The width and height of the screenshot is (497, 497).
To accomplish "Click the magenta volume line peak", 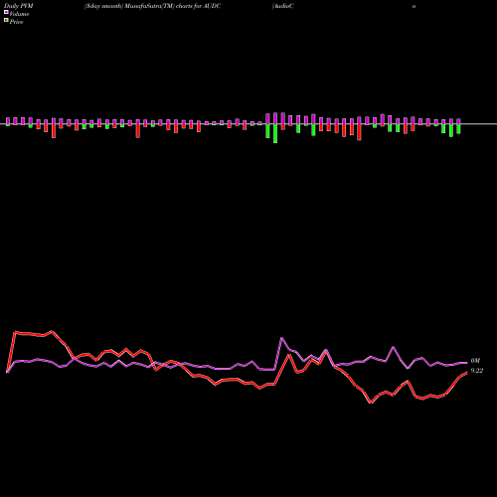I will [x=281, y=338].
